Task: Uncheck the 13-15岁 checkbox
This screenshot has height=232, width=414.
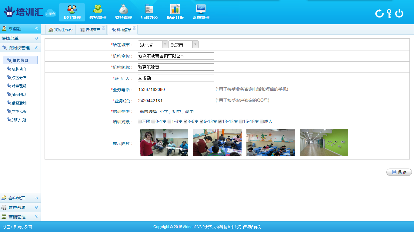Action: (220, 121)
